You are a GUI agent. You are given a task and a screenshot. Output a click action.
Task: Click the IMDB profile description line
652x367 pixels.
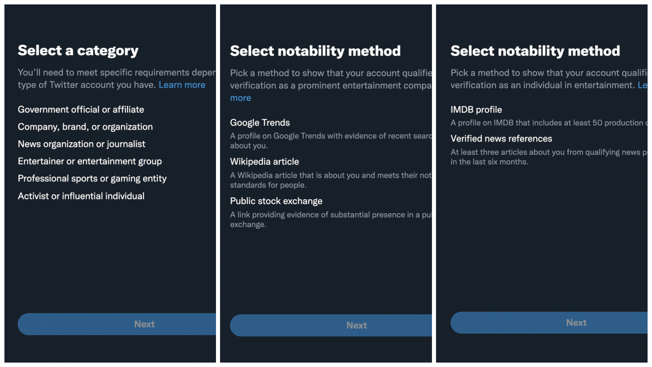click(549, 123)
